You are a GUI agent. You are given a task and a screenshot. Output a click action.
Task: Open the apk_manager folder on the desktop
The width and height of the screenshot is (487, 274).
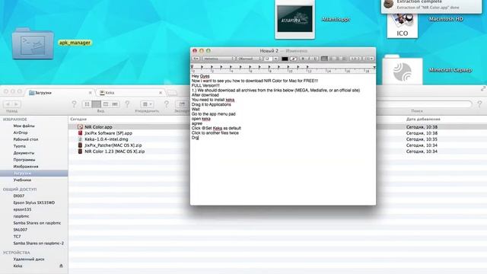(x=33, y=43)
